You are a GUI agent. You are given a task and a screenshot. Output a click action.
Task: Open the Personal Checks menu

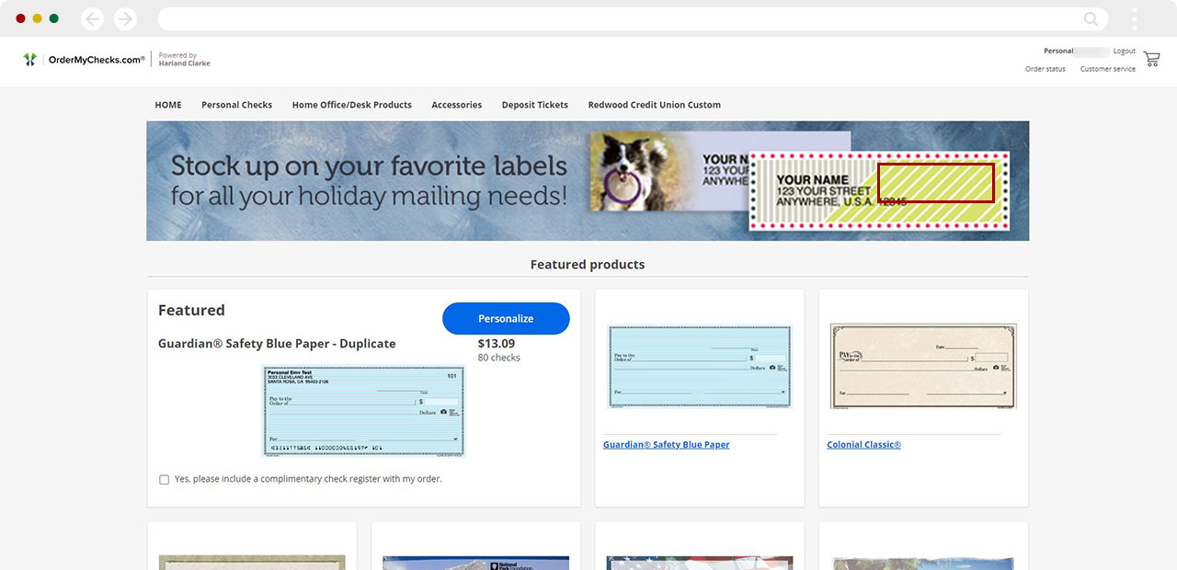pyautogui.click(x=237, y=105)
